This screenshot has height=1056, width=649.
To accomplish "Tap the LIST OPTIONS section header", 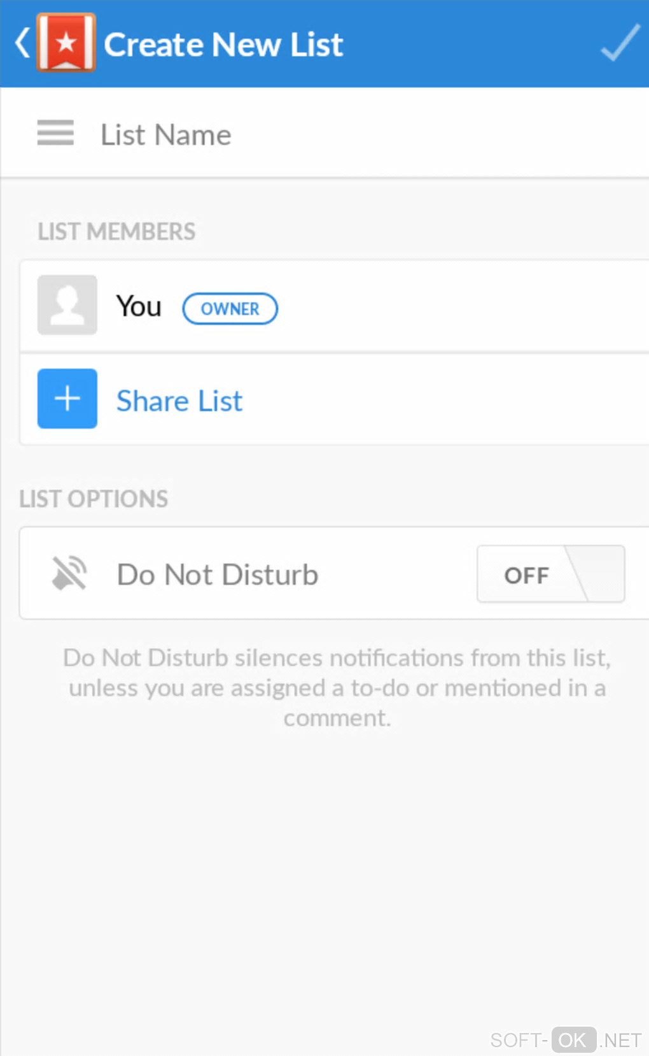I will (x=94, y=499).
